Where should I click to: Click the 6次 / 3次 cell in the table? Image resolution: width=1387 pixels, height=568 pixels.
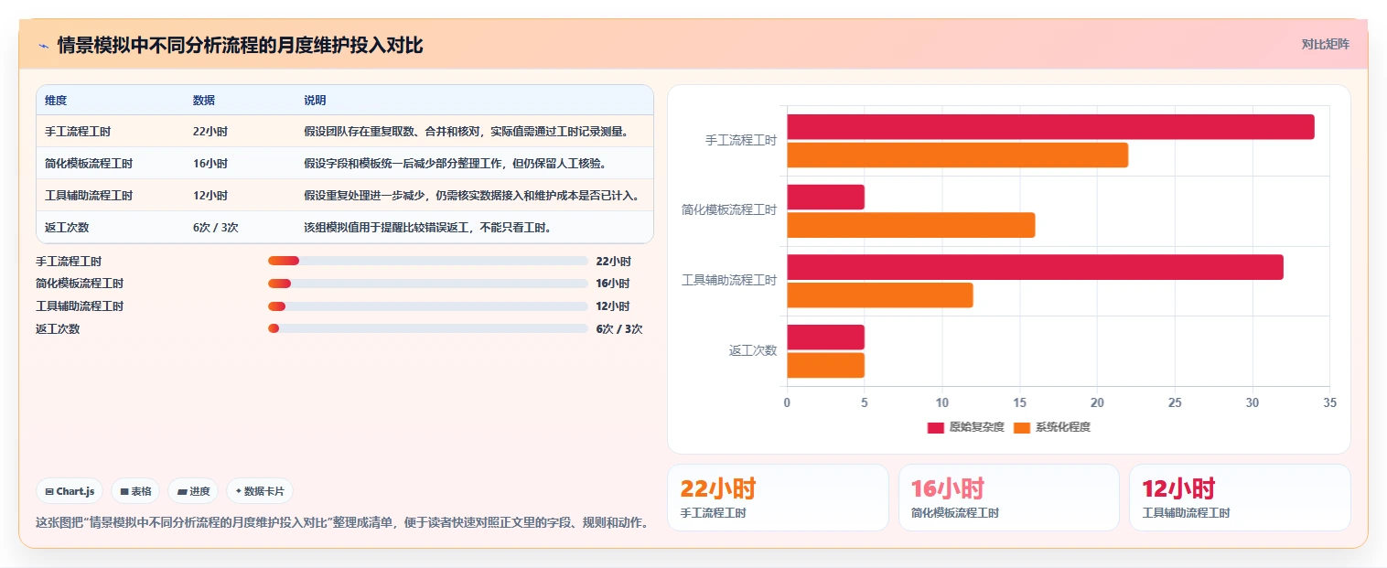pos(216,228)
